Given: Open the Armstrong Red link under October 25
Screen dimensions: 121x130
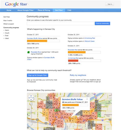Looking at the screenshot, I should (90, 38).
